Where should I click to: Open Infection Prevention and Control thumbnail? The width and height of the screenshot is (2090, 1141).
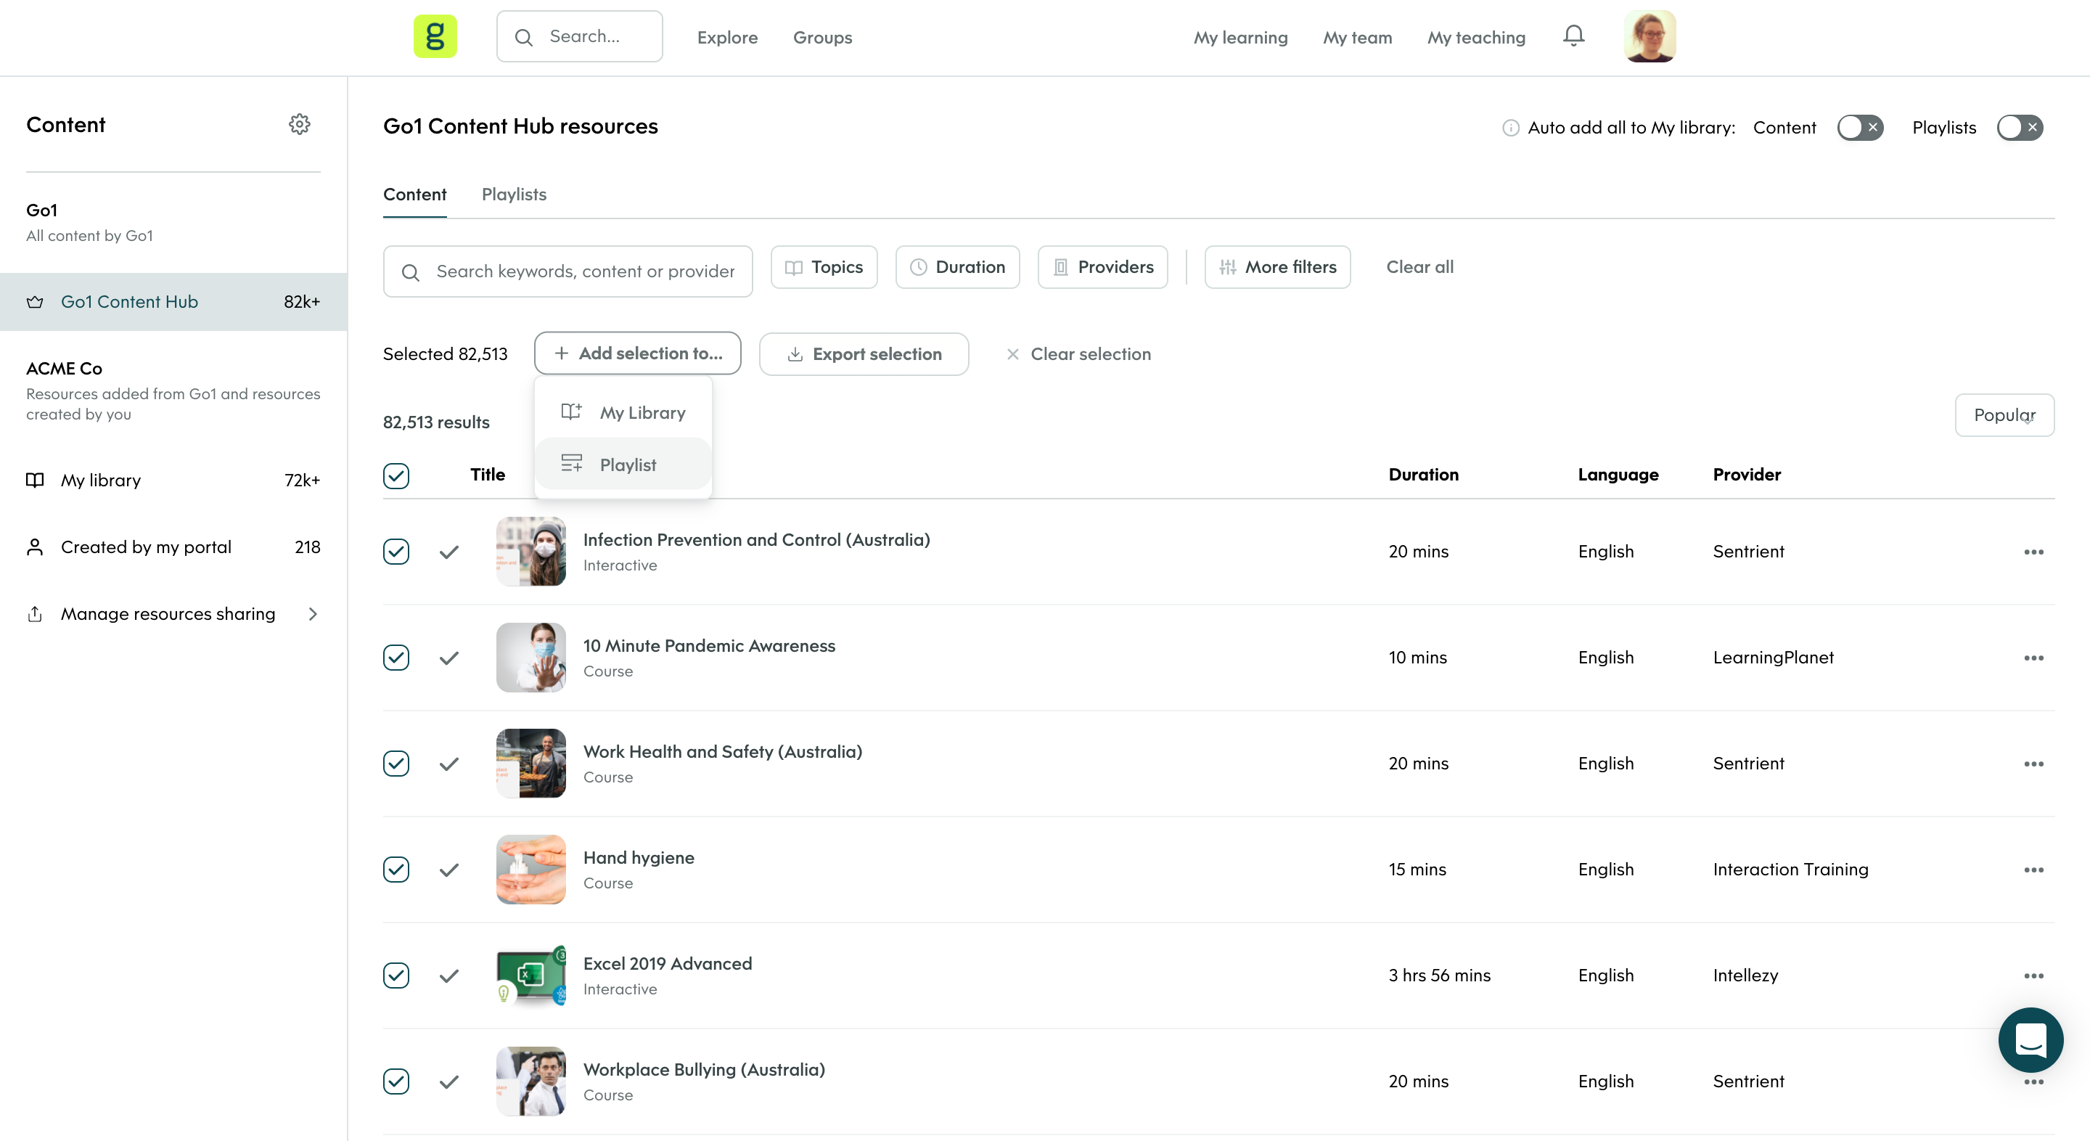point(530,552)
